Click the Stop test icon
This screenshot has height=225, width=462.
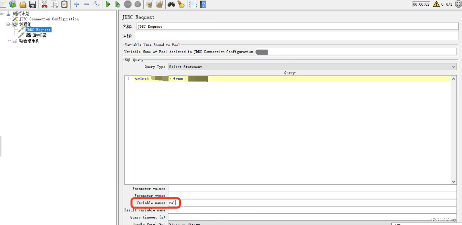[x=128, y=4]
